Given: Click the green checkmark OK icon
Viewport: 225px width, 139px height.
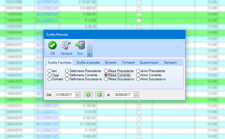Looking at the screenshot, I should [53, 45].
